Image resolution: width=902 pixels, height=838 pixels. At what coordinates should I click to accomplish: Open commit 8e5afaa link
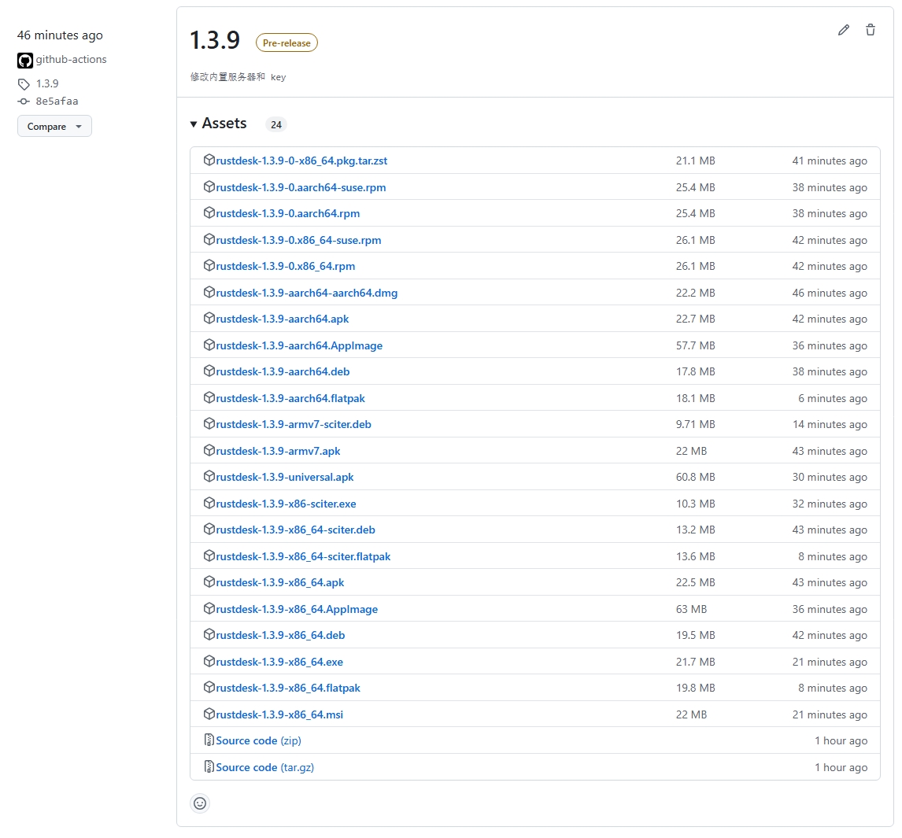(57, 102)
